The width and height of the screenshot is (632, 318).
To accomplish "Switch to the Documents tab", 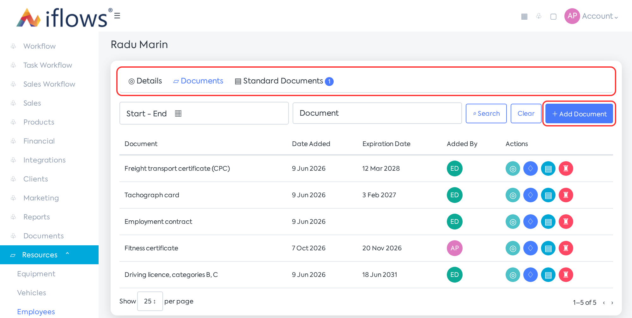I will 198,81.
